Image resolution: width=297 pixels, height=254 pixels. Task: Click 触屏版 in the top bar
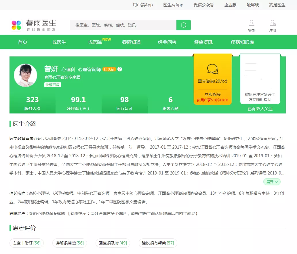[252, 5]
